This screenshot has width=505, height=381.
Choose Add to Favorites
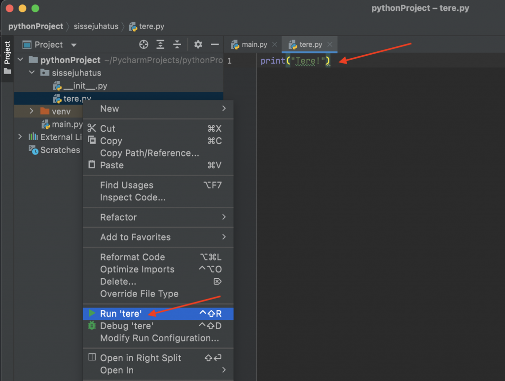pyautogui.click(x=158, y=237)
